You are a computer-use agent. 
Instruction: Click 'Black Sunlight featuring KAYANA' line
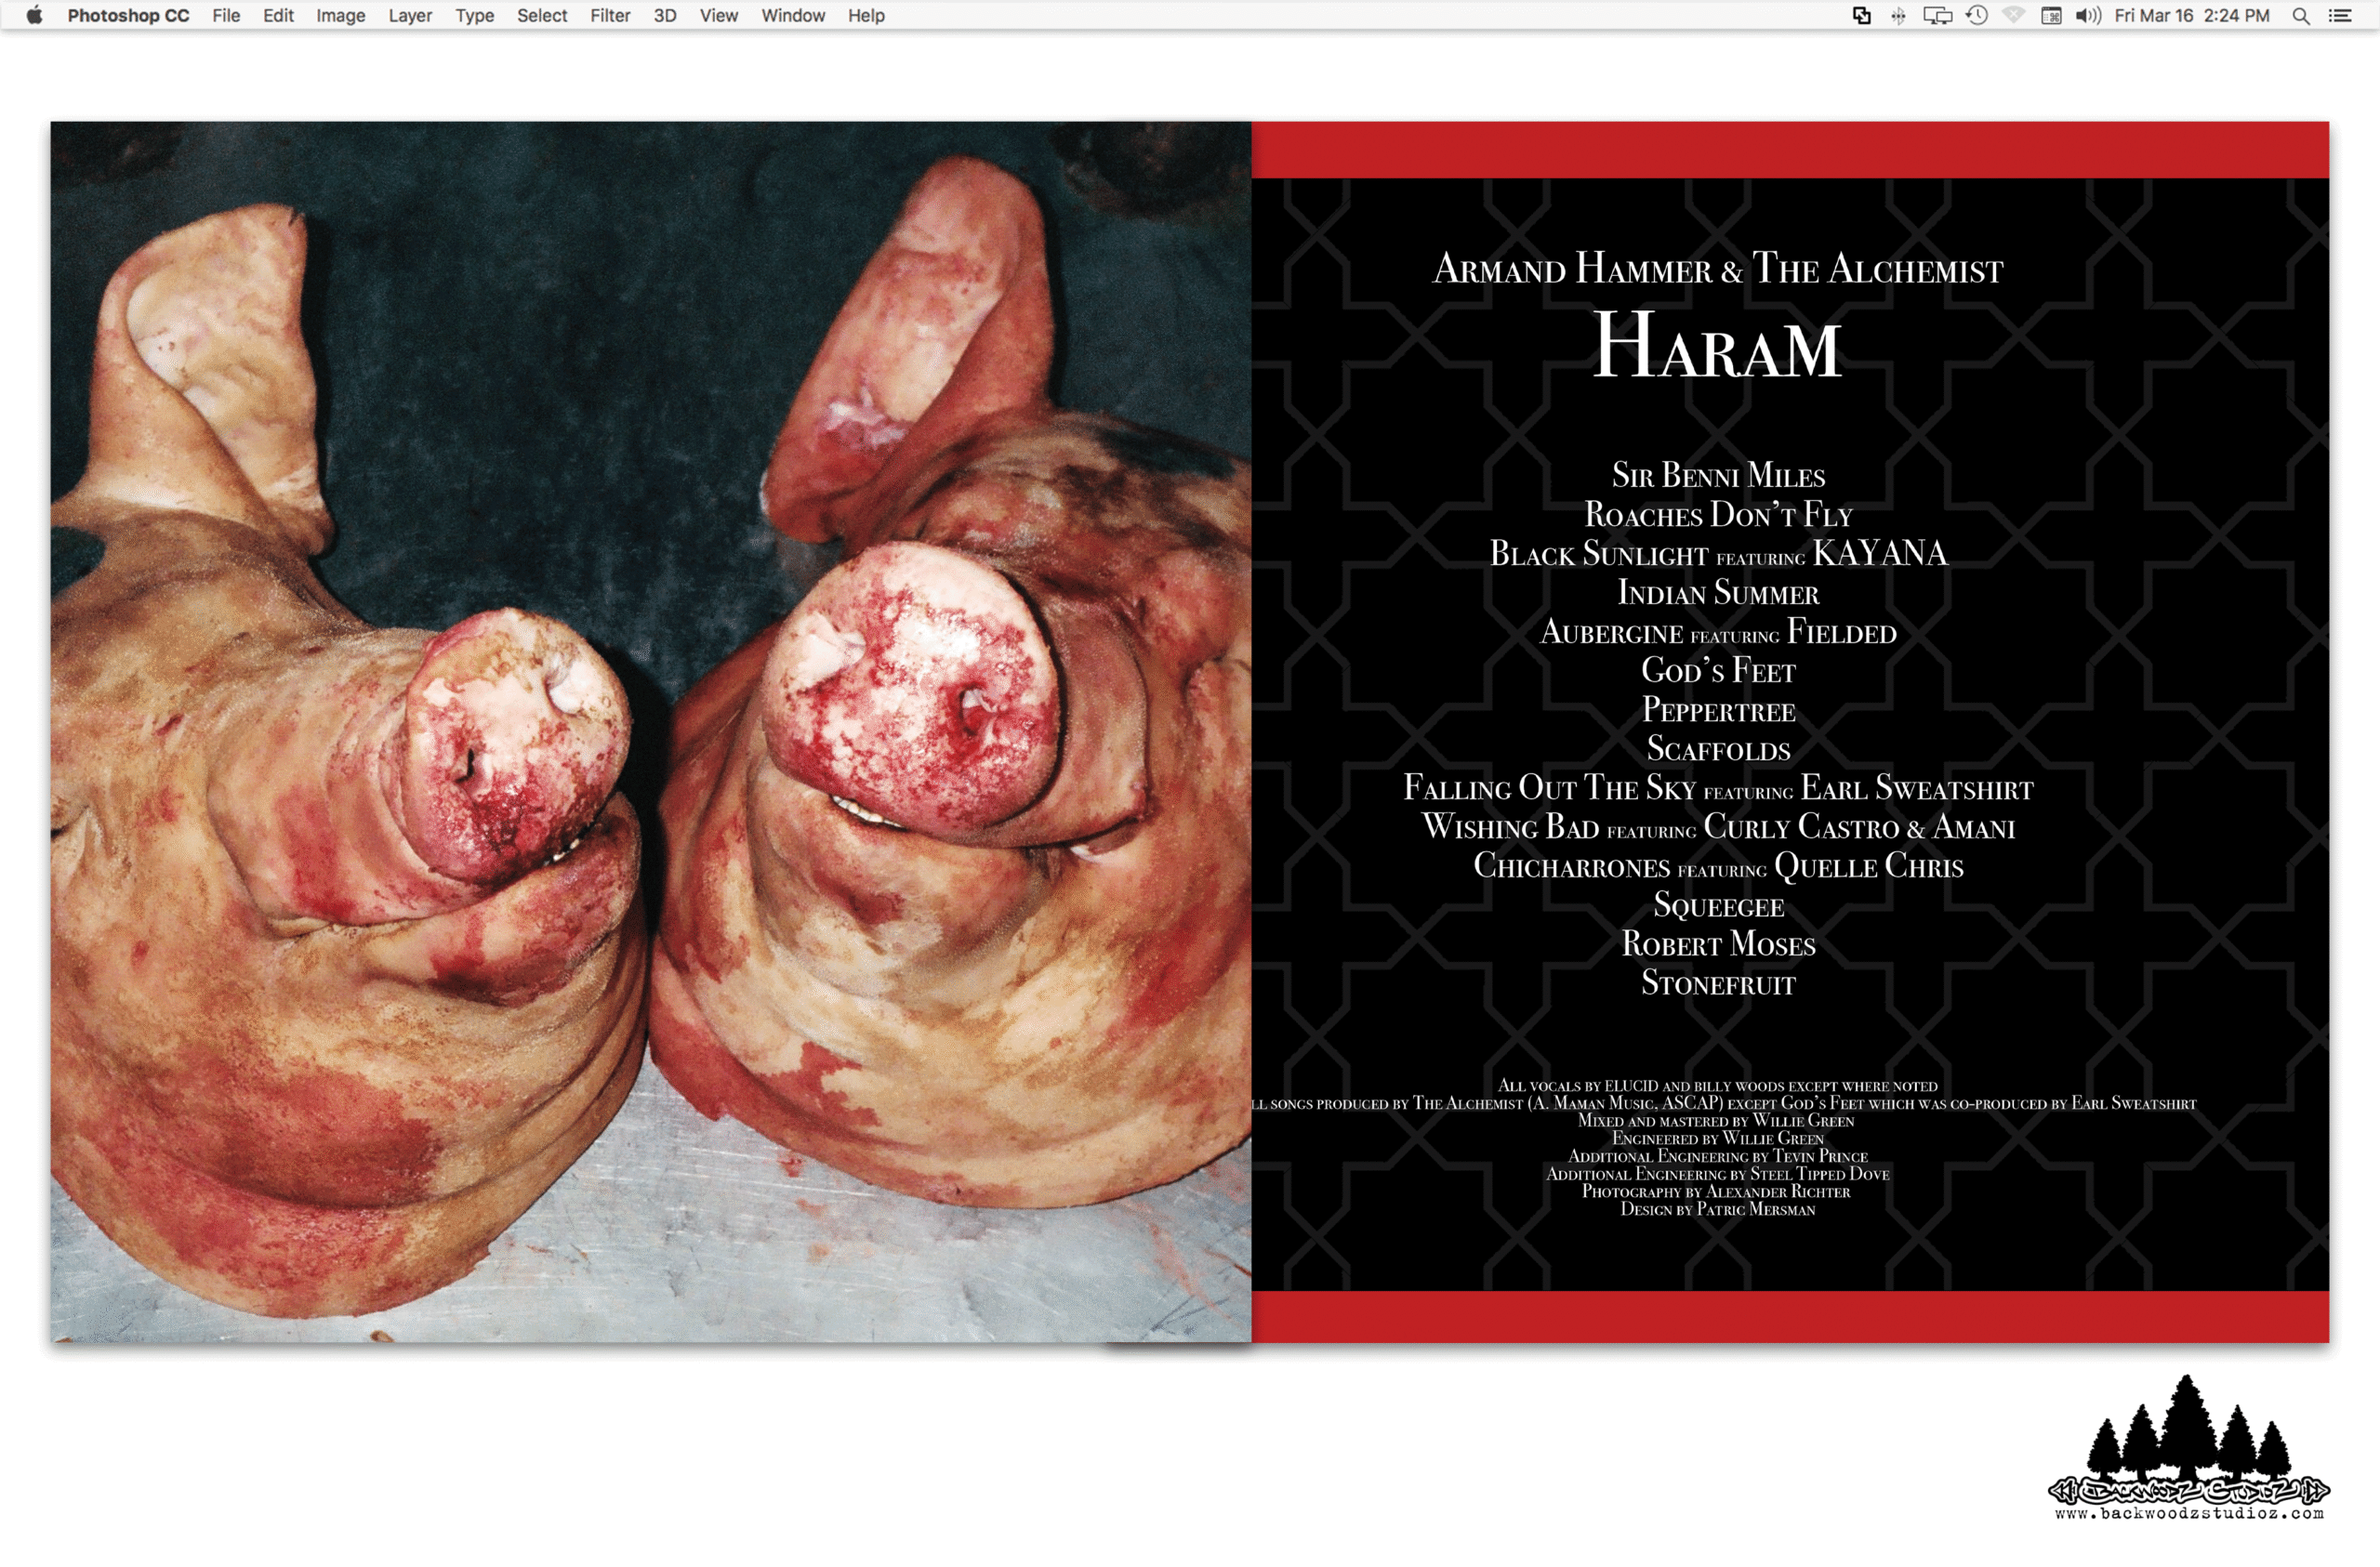(x=1718, y=553)
